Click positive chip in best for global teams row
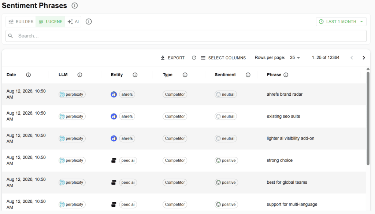This screenshot has height=214, width=375. (226, 183)
